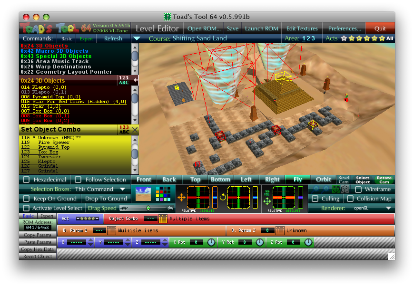Enable the Hexadecimal checkbox
This screenshot has width=414, height=286.
point(26,180)
